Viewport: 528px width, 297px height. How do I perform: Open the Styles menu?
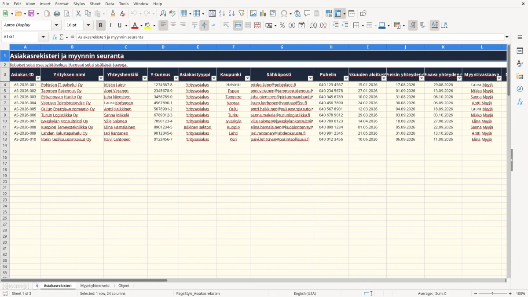(x=79, y=4)
